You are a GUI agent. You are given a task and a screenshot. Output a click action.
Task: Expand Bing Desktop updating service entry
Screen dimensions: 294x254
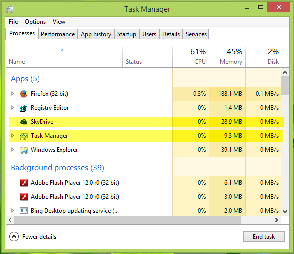coord(12,211)
